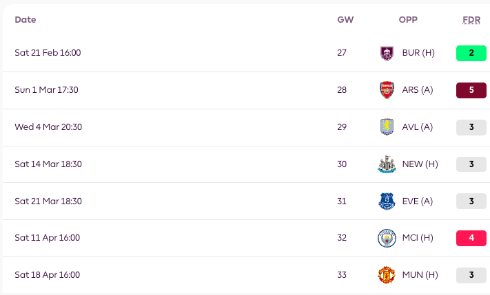Viewport: 490px width, 295px height.
Task: Click the Manchester United crest icon
Action: [387, 275]
